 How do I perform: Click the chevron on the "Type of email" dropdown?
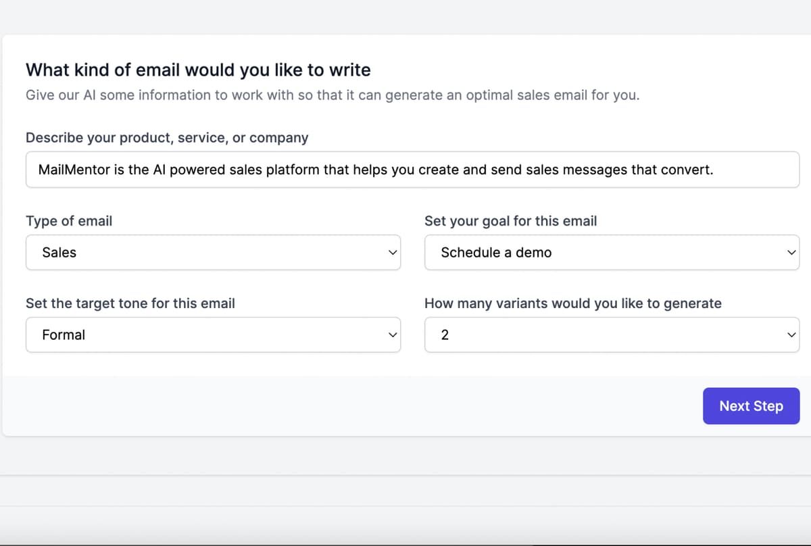coord(393,252)
